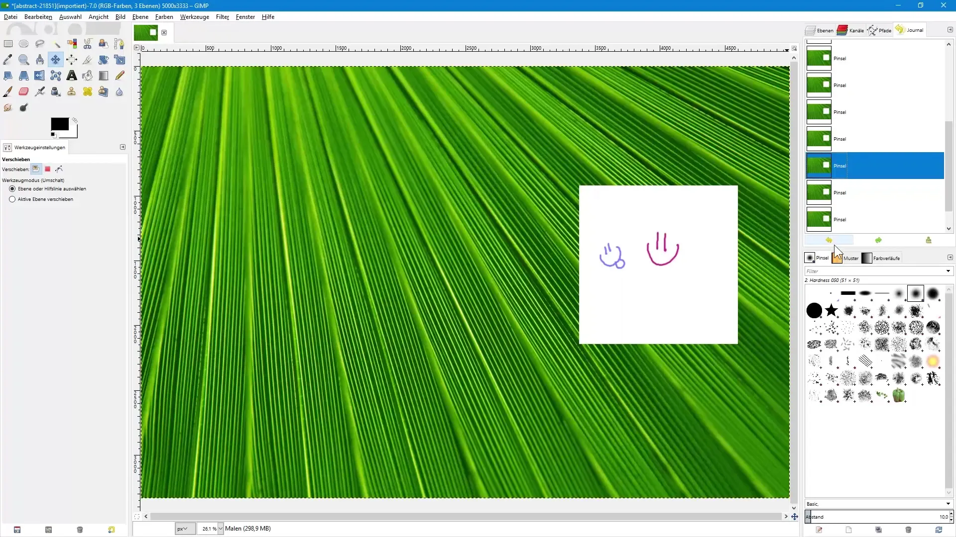Screen dimensions: 956x537
Task: Select the Text tool
Action: click(x=72, y=76)
